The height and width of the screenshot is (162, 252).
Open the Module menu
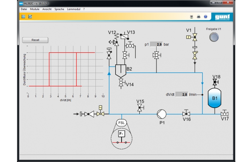[x=35, y=9]
